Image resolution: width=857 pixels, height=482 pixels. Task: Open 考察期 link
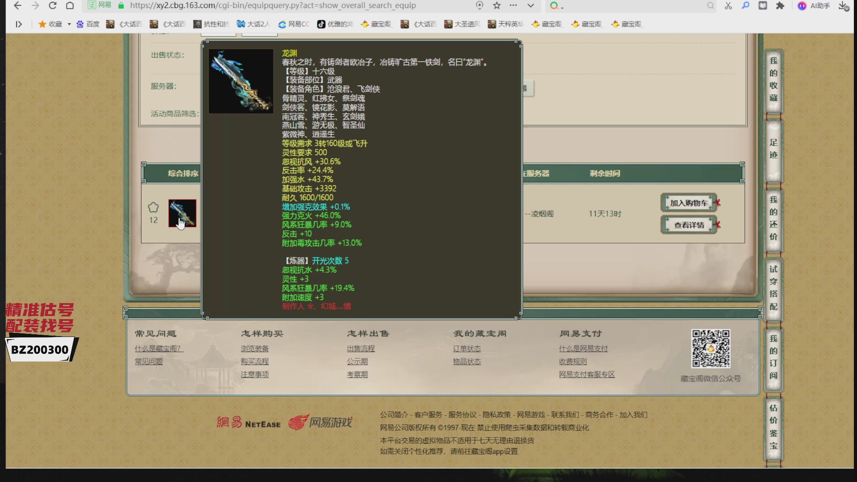[357, 374]
